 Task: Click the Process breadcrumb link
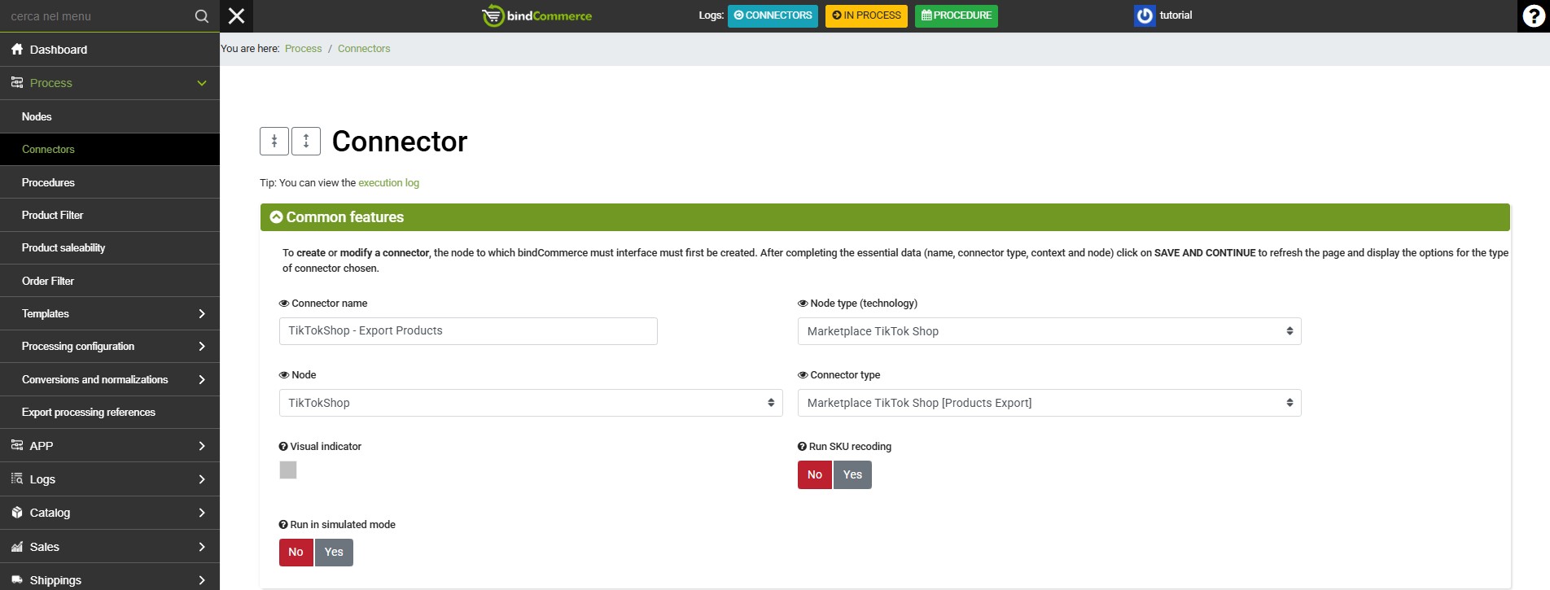[x=304, y=49]
